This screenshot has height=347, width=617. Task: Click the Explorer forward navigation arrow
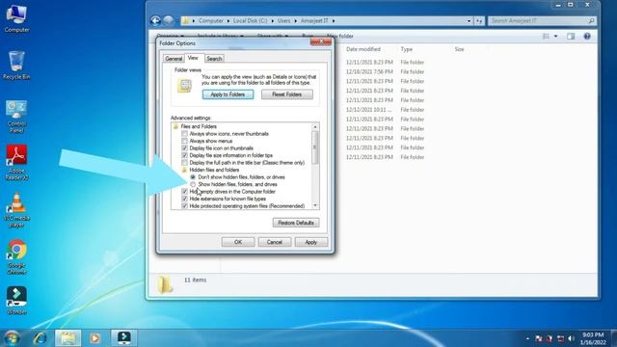click(x=169, y=20)
